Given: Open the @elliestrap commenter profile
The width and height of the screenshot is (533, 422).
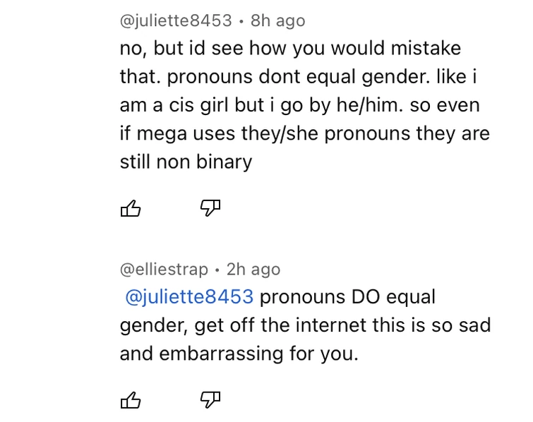Looking at the screenshot, I should [164, 270].
